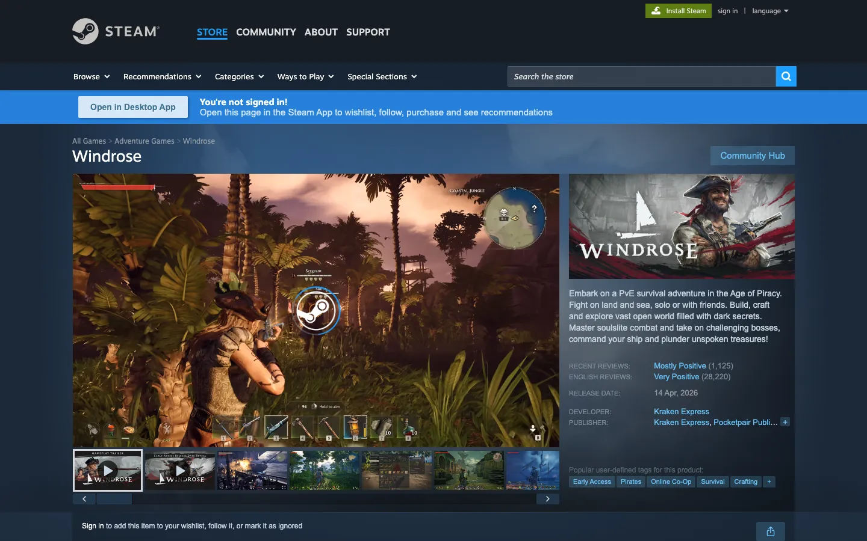Click the share icon button
Viewport: 867px width, 541px height.
coord(771,531)
